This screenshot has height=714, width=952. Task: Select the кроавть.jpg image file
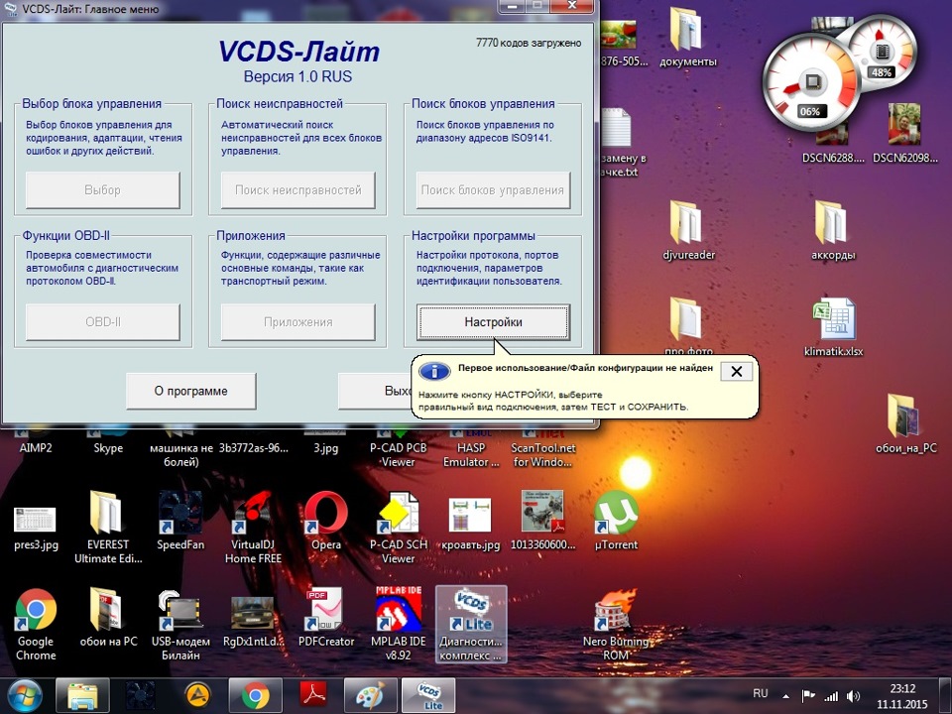[x=470, y=524]
